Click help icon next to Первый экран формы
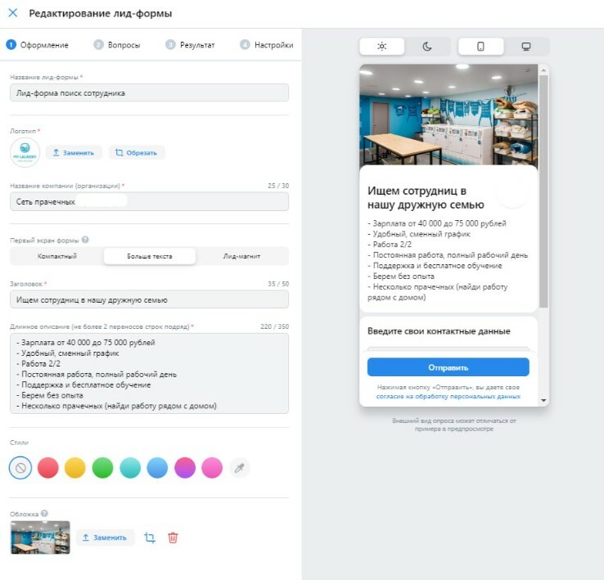 tap(85, 240)
